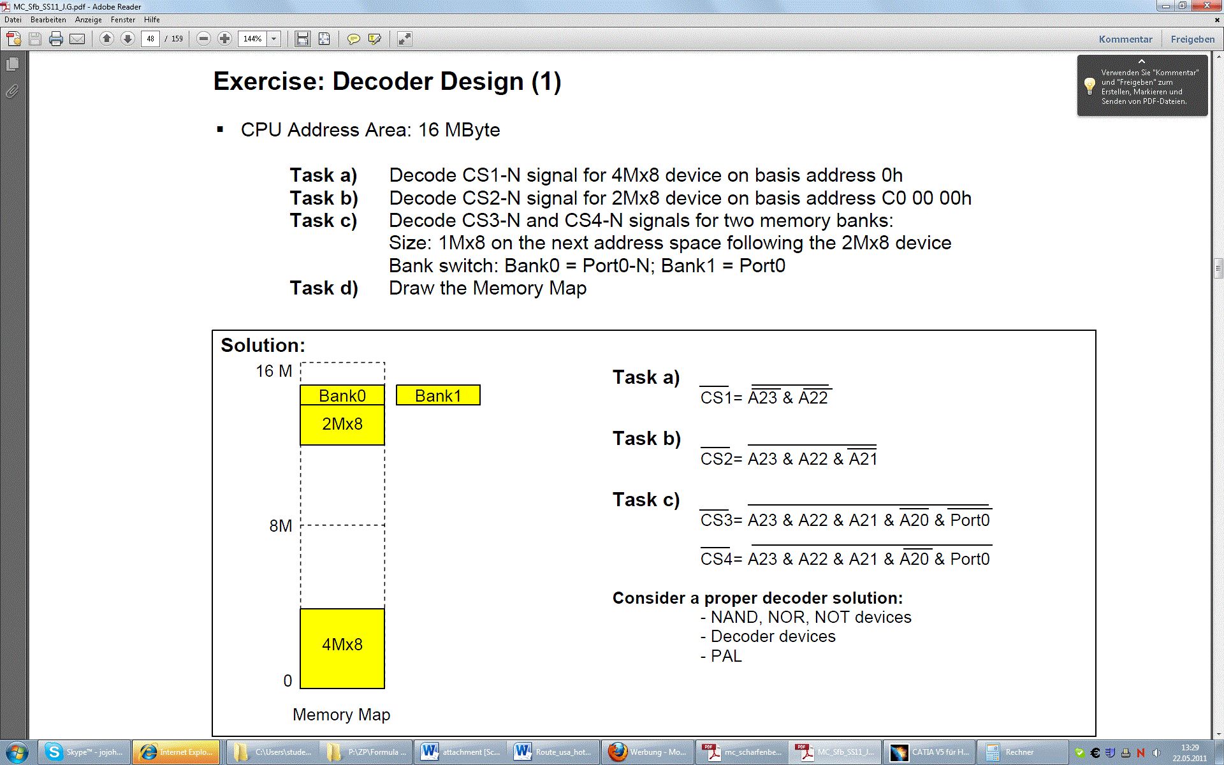Toggle fit-to-width scrolling mode
Image resolution: width=1224 pixels, height=765 pixels.
302,39
